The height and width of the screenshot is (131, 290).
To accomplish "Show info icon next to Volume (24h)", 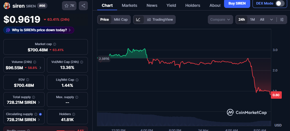I will point(35,62).
